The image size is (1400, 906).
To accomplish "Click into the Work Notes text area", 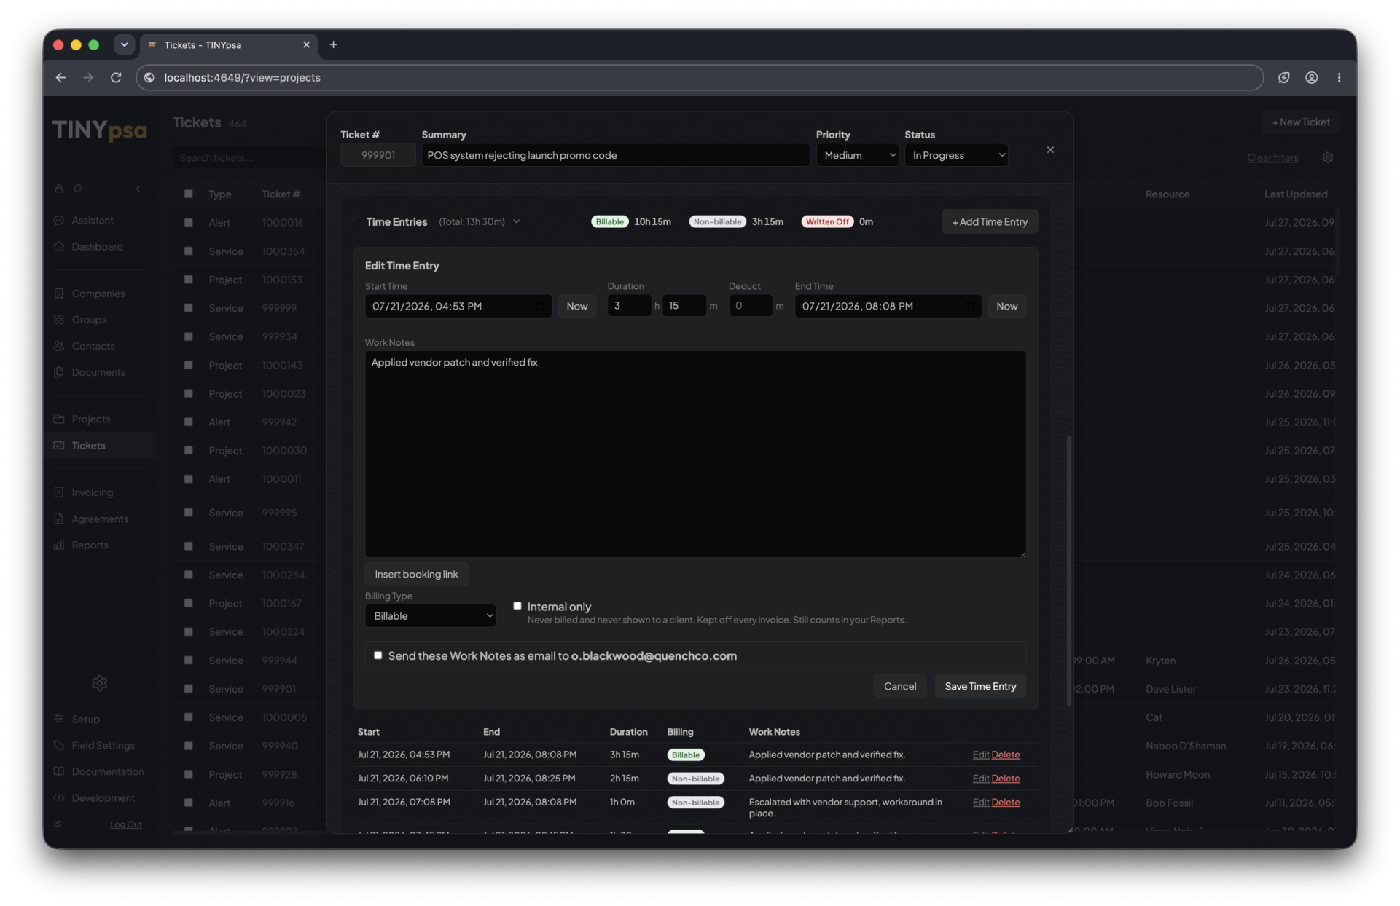I will pos(695,454).
